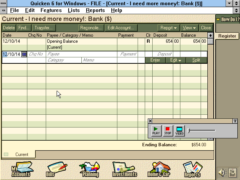Screen dimensions: 240x180
Task: Click the STOP button in media panel
Action: click(168, 131)
